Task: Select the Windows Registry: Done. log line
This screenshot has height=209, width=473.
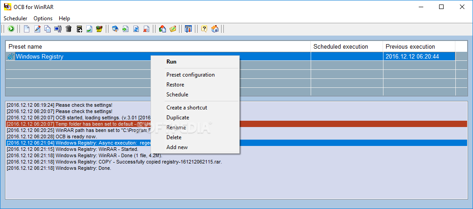Action: click(x=237, y=168)
